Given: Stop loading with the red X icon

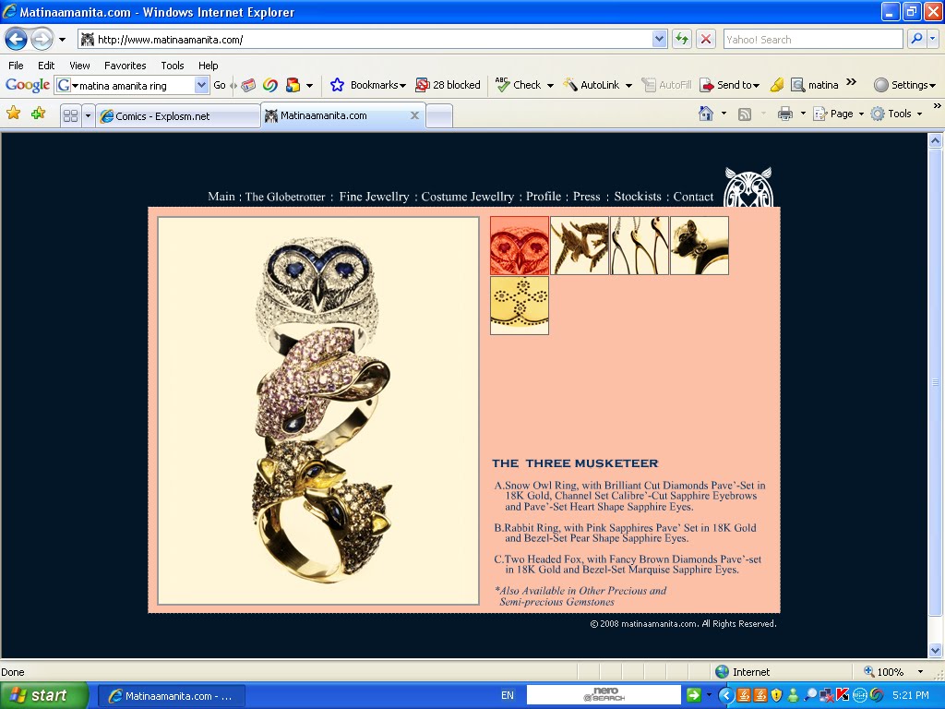Looking at the screenshot, I should (x=706, y=40).
